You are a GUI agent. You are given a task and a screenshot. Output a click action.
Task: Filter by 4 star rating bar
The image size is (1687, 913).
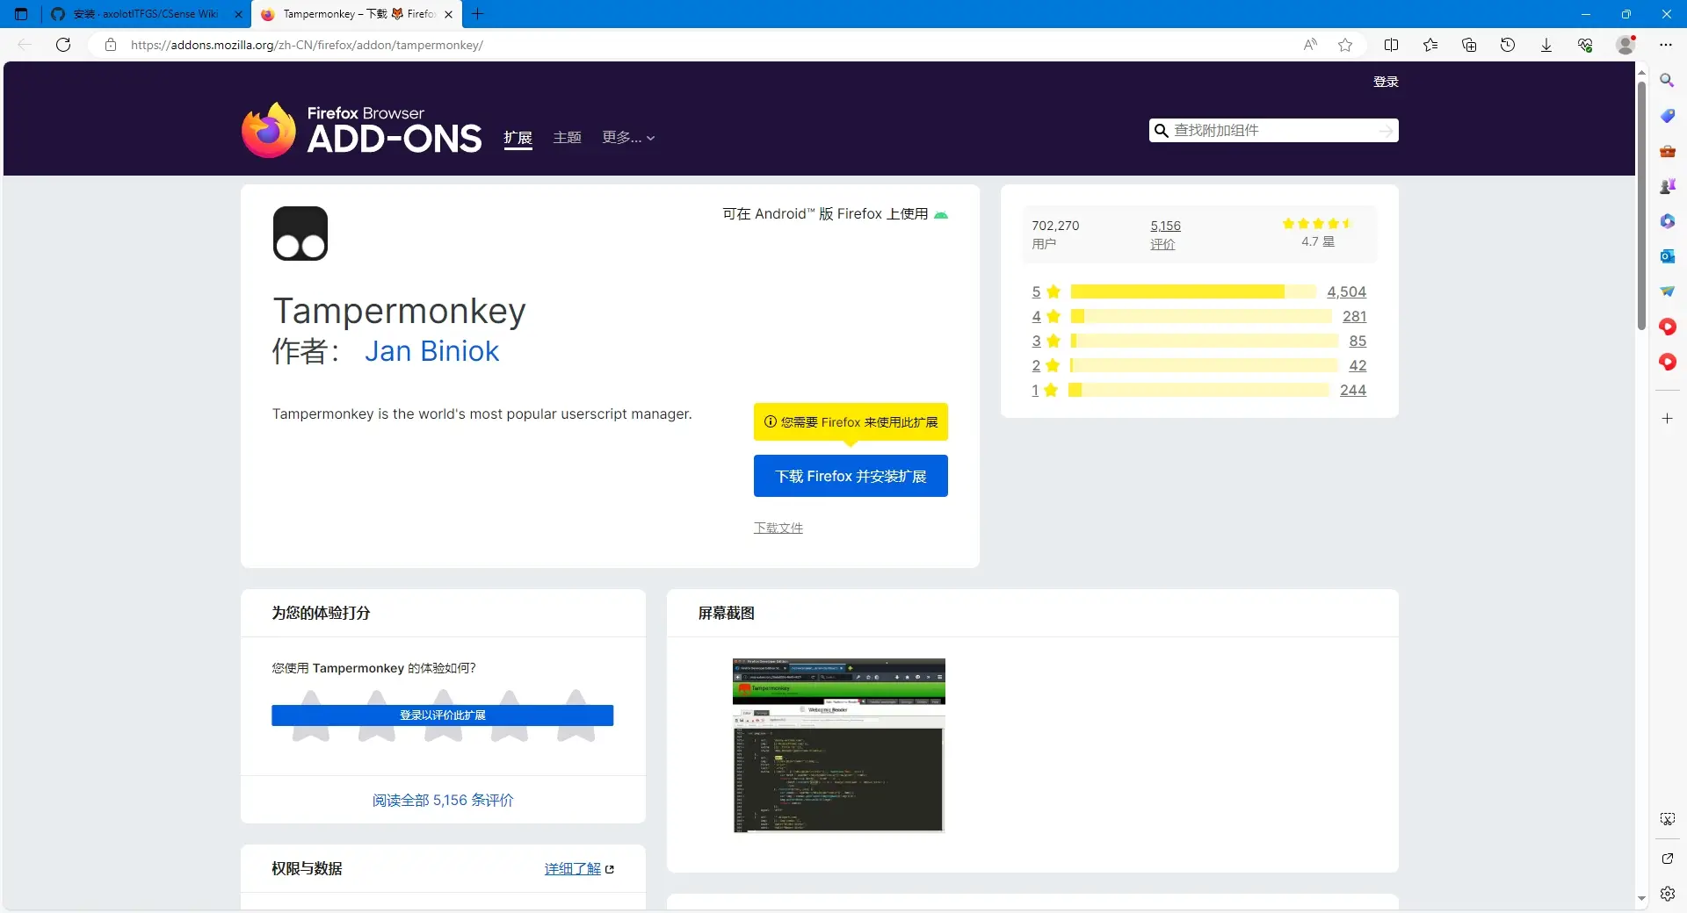click(1200, 316)
